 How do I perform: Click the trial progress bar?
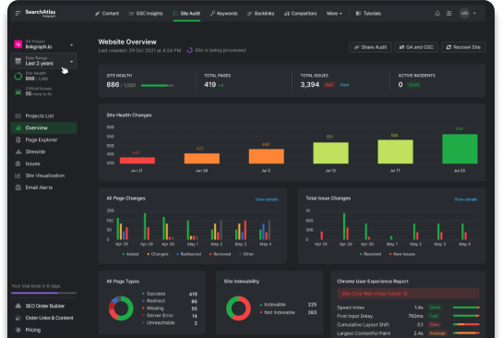pos(44,293)
